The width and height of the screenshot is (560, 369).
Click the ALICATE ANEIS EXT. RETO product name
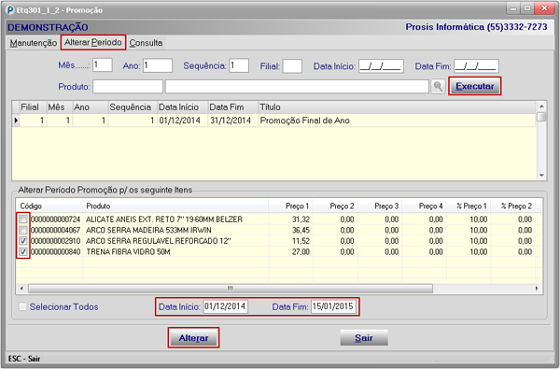164,220
